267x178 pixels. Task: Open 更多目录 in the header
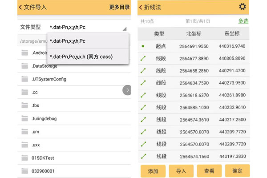pyautogui.click(x=119, y=7)
